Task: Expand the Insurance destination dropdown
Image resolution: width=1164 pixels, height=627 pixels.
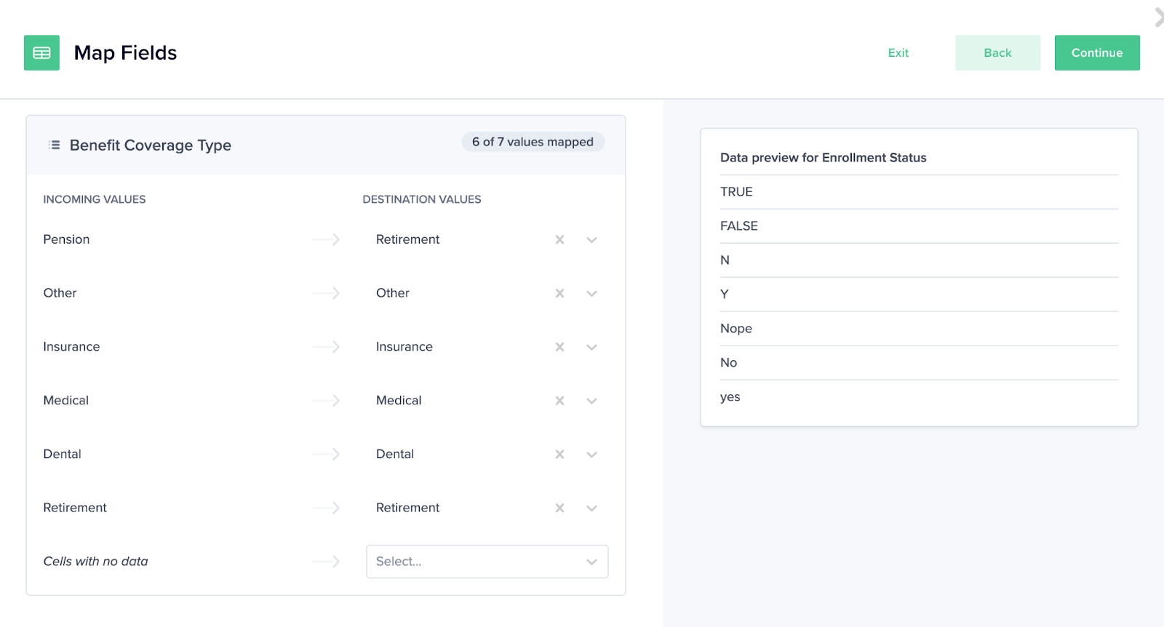Action: tap(591, 348)
